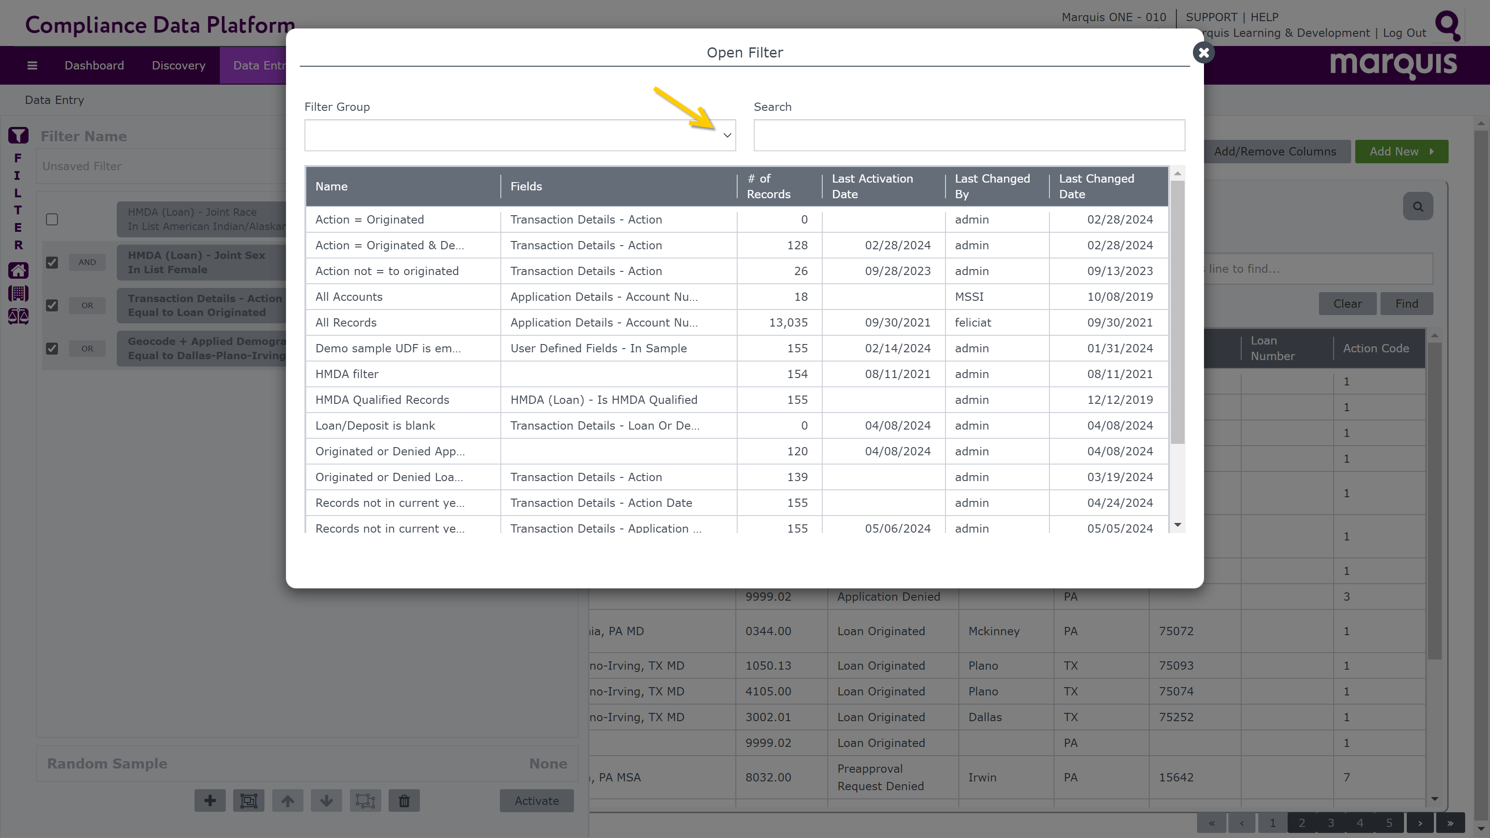Click the trash delete filter line icon
1490x838 pixels.
(x=404, y=800)
